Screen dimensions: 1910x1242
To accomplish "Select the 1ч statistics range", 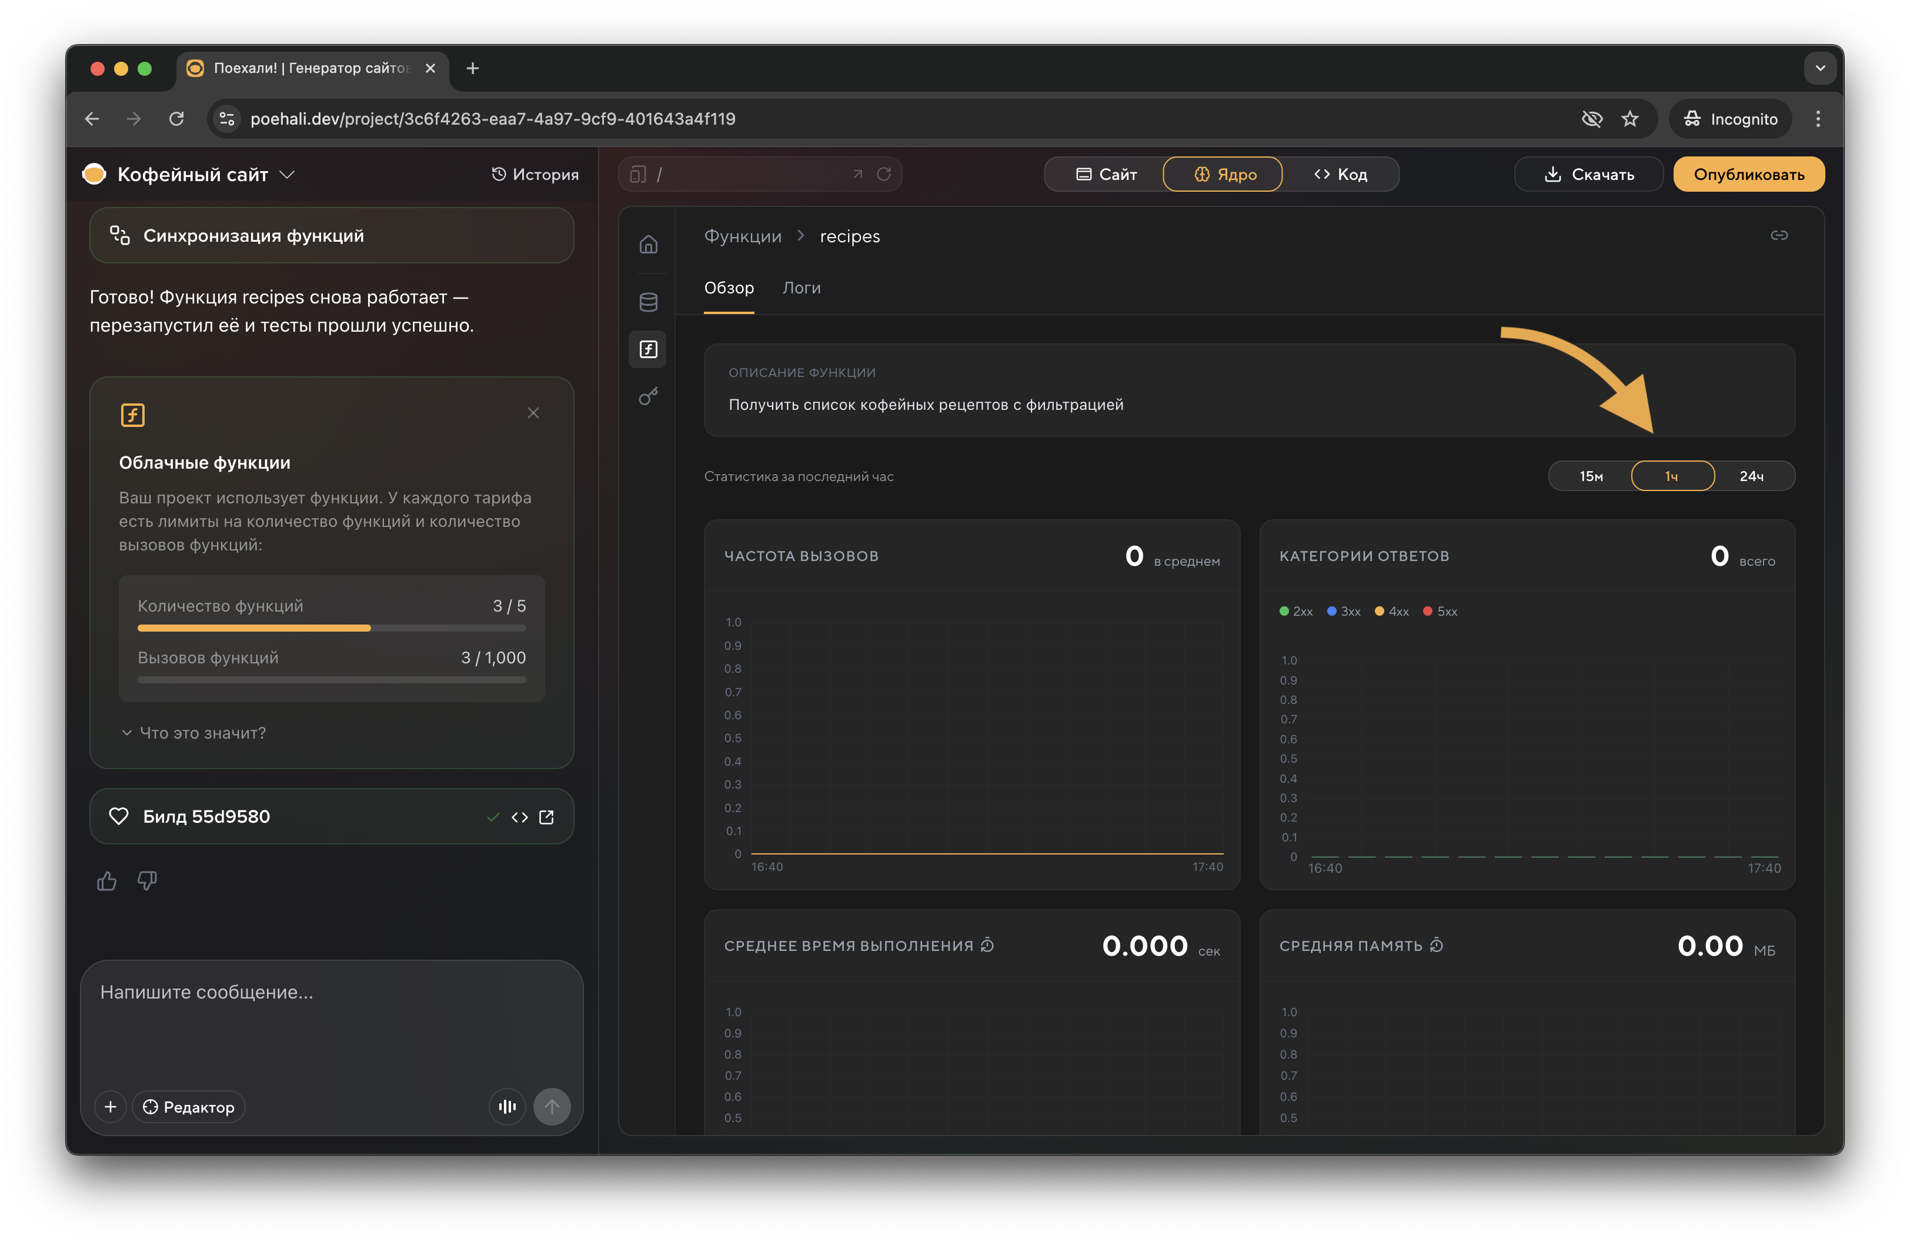I will pyautogui.click(x=1672, y=476).
